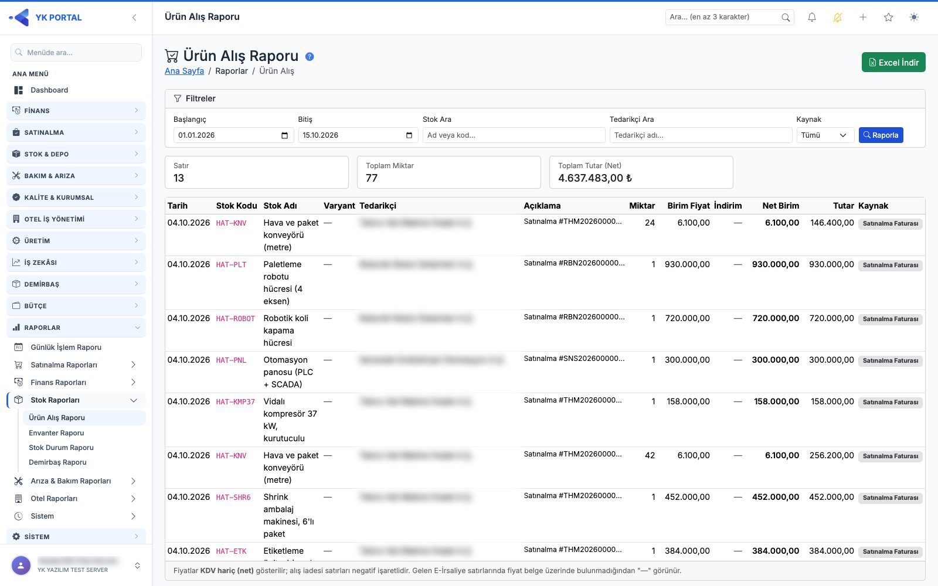Image resolution: width=938 pixels, height=586 pixels.
Task: Open the Kaynak dropdown showing Tümü
Action: 825,135
